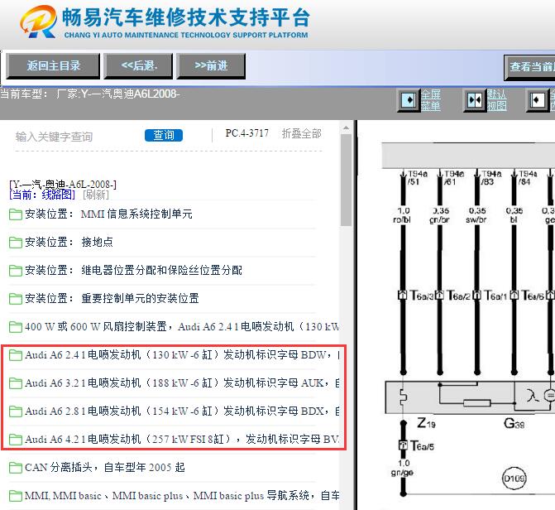Select CAN 分离插头，自车型年 2005 起
Screen dimensions: 555x510
pos(105,468)
